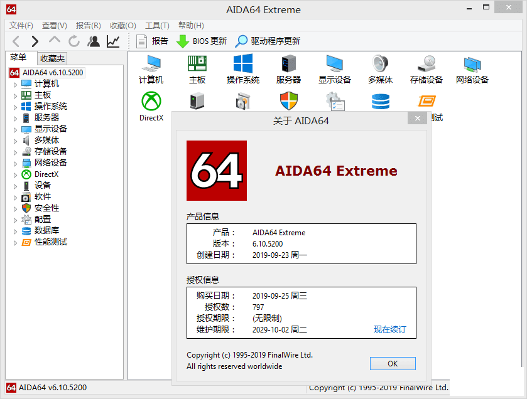527x399 pixels.
Task: Open the configuration gear icon in main pane
Action: coord(335,101)
